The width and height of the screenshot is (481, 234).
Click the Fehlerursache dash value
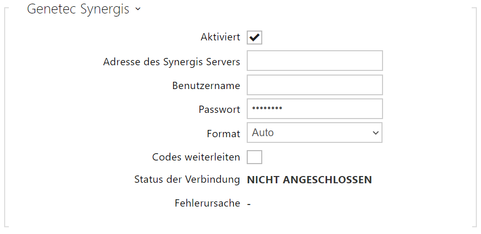point(249,203)
